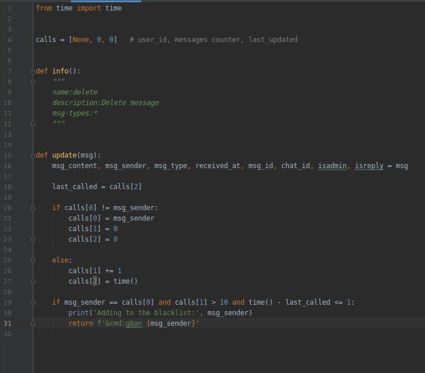Viewport: 425px width, 373px height.
Task: Click '{msg_sender}' in the f-string
Action: point(171,323)
